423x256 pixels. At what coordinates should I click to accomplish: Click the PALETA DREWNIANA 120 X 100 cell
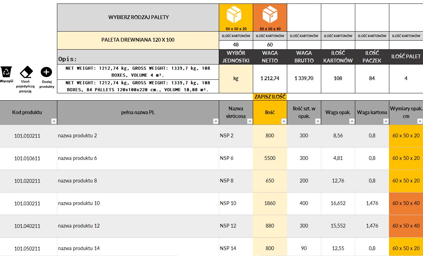coord(138,40)
